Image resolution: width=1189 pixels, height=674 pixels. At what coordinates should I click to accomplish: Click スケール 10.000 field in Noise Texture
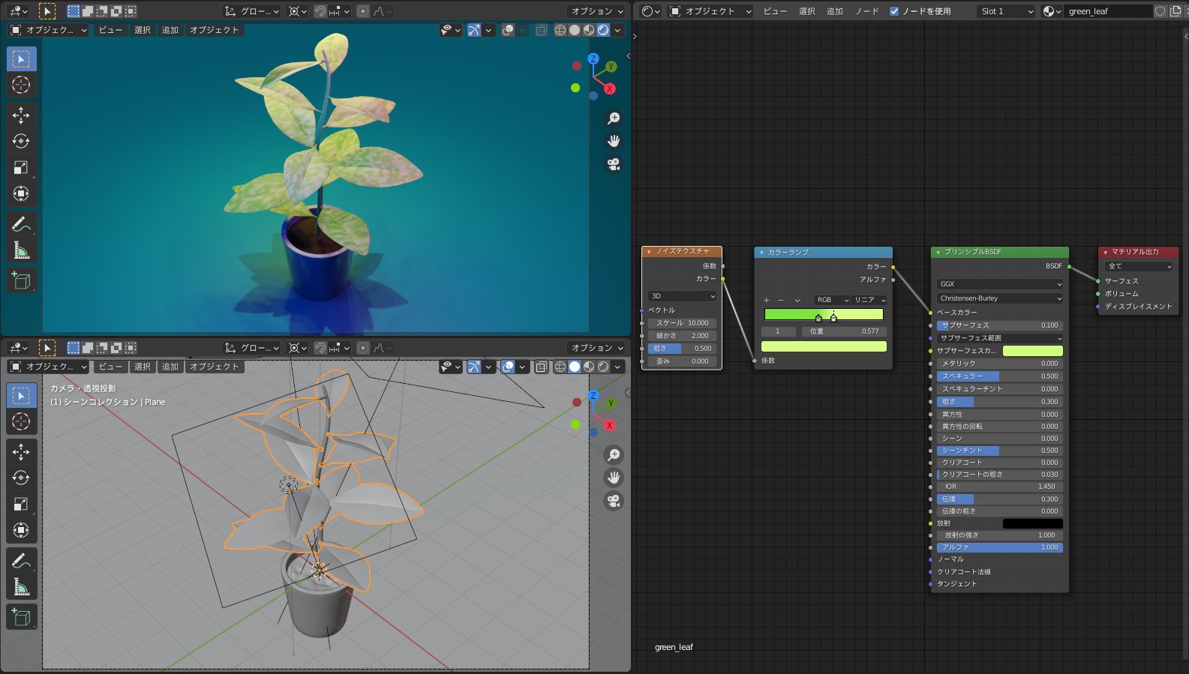point(682,323)
